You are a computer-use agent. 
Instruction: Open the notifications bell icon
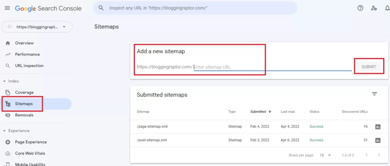point(387,8)
